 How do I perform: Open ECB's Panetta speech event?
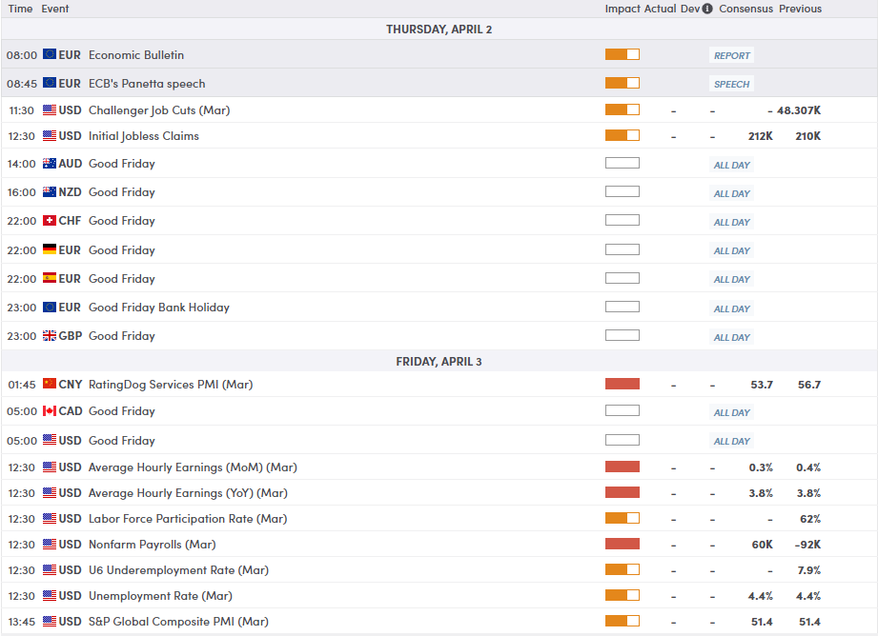[147, 84]
